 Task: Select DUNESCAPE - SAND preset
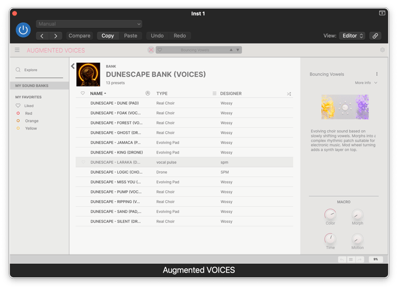click(184, 211)
